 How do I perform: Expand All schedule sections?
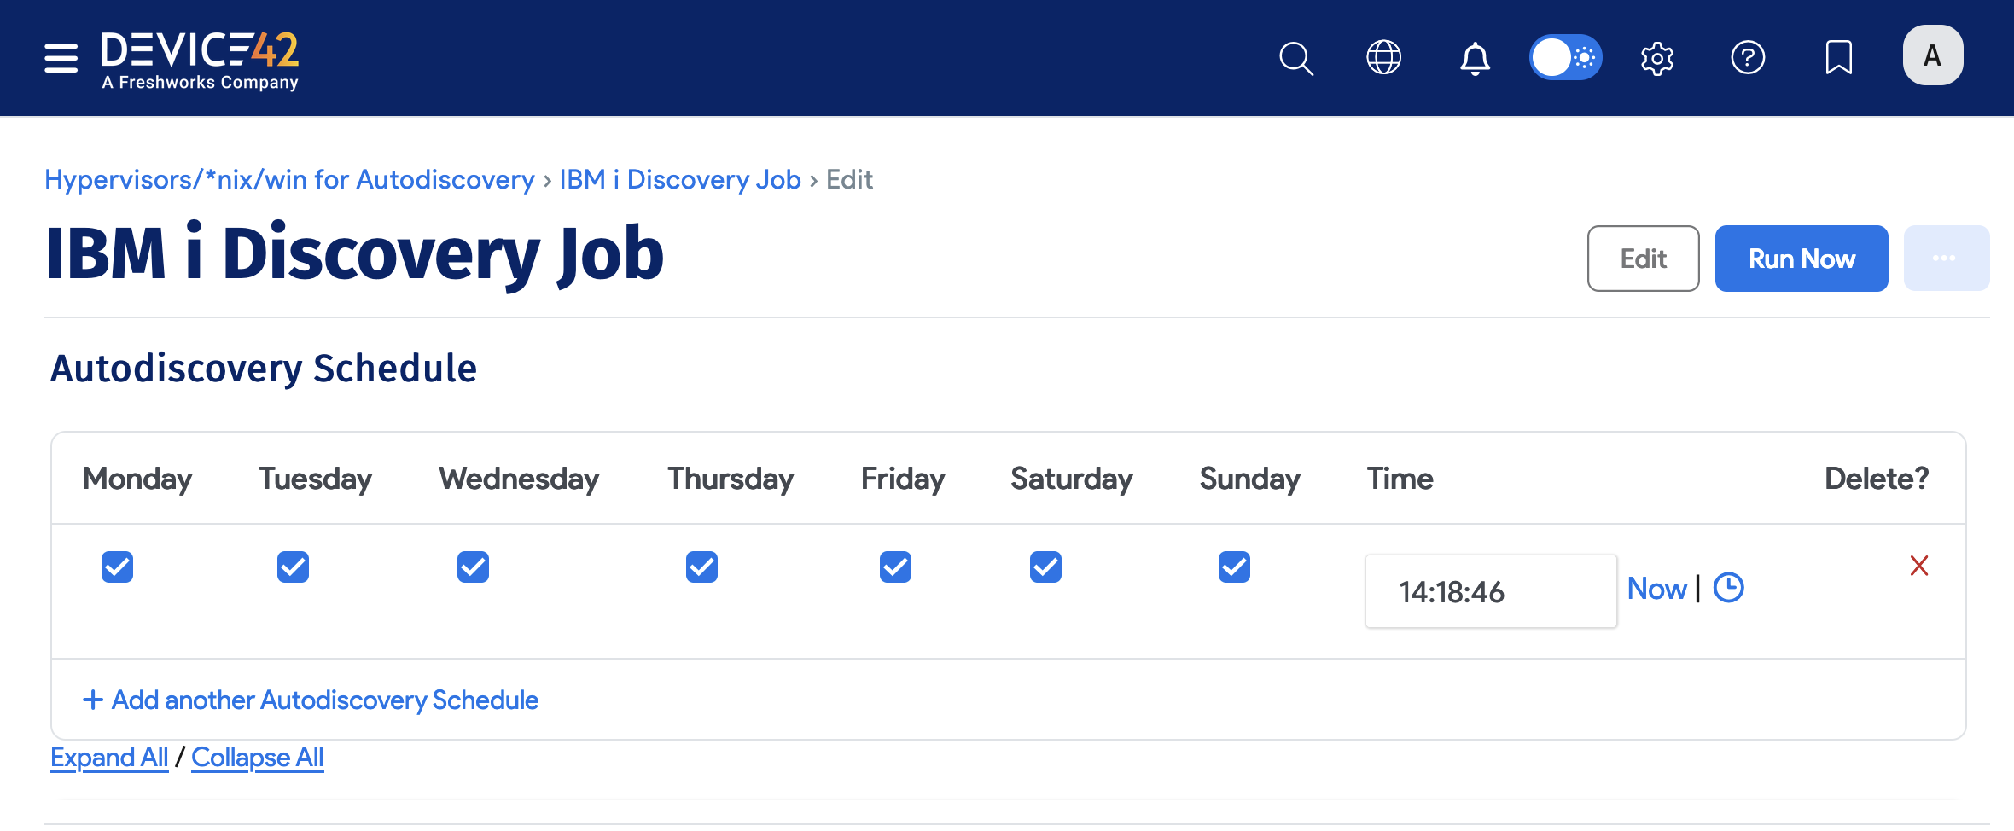click(x=109, y=757)
